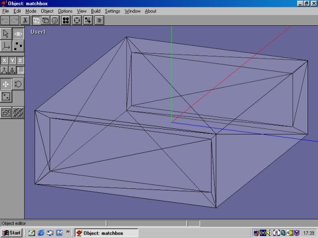Expand the Mode menu
Viewport: 318px width, 238px height.
(31, 11)
